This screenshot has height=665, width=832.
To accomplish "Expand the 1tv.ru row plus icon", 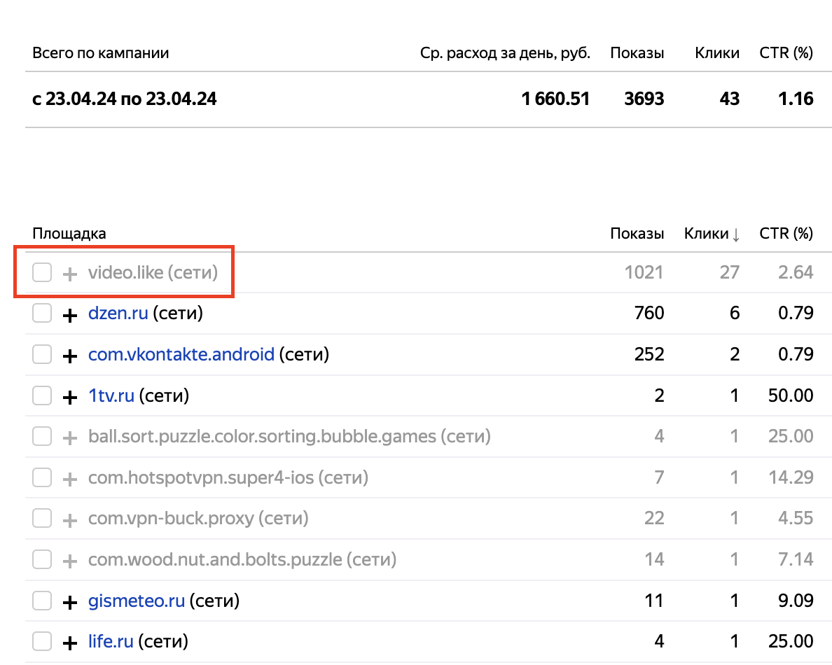I will pyautogui.click(x=69, y=397).
